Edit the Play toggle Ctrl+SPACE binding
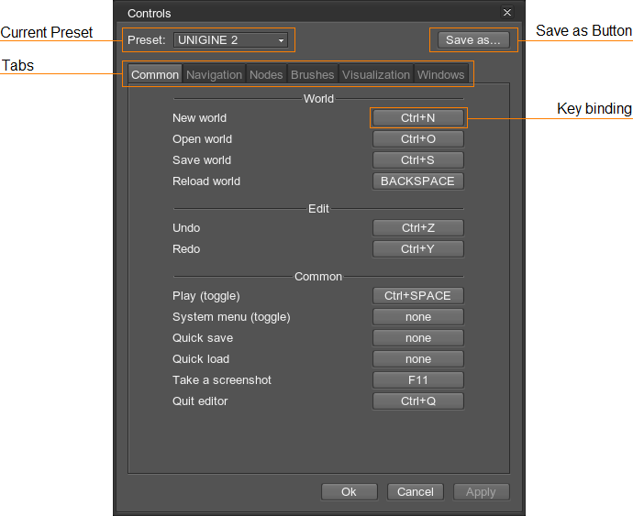 click(x=417, y=296)
